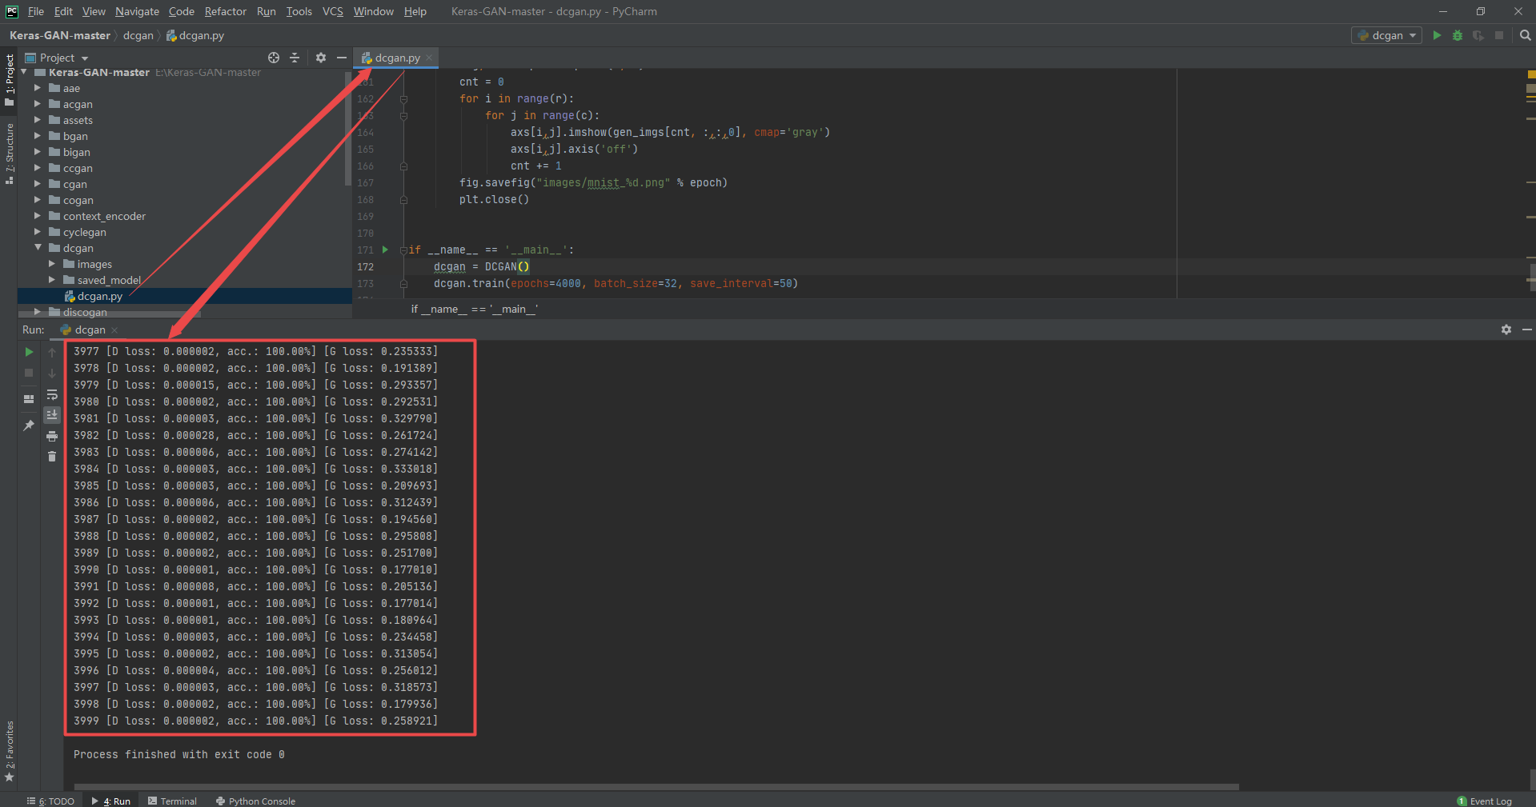Expand the acgan folder
Viewport: 1536px width, 807px height.
click(37, 104)
